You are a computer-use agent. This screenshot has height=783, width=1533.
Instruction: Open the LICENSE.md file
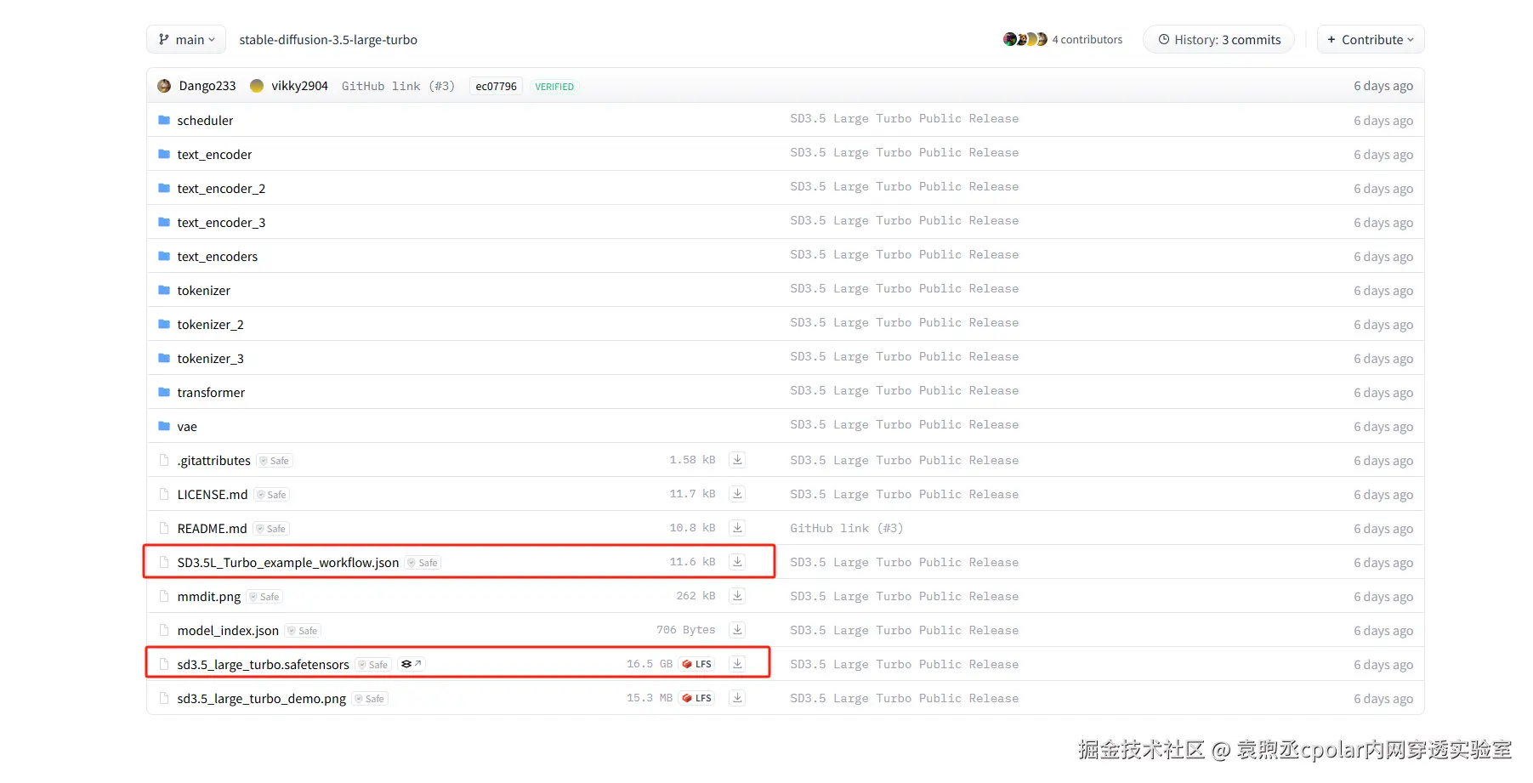[213, 494]
